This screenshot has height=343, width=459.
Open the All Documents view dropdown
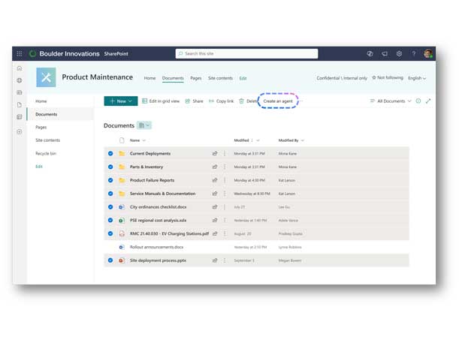point(391,101)
